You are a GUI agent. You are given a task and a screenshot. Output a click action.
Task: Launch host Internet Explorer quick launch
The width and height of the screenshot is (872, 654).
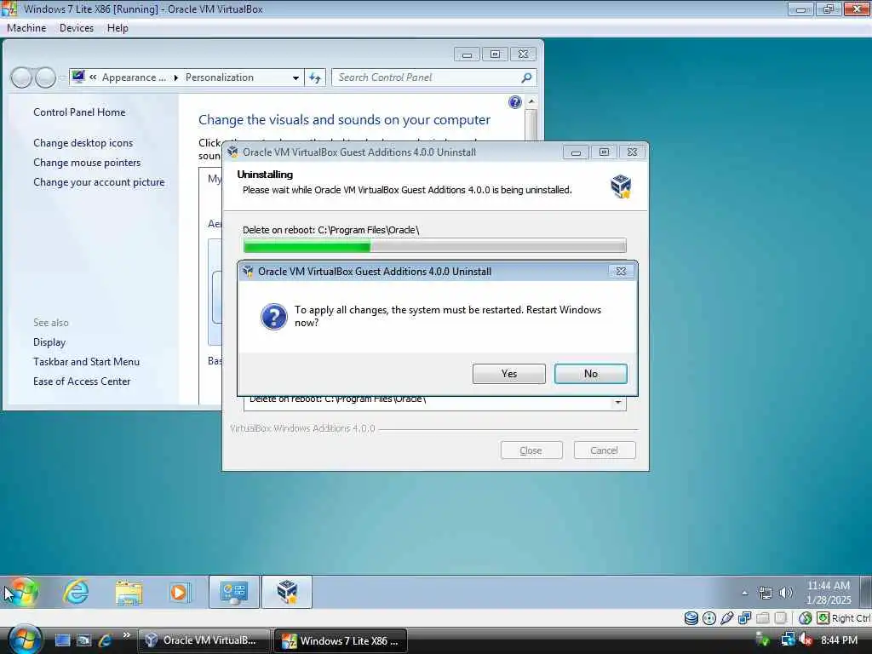coord(105,640)
